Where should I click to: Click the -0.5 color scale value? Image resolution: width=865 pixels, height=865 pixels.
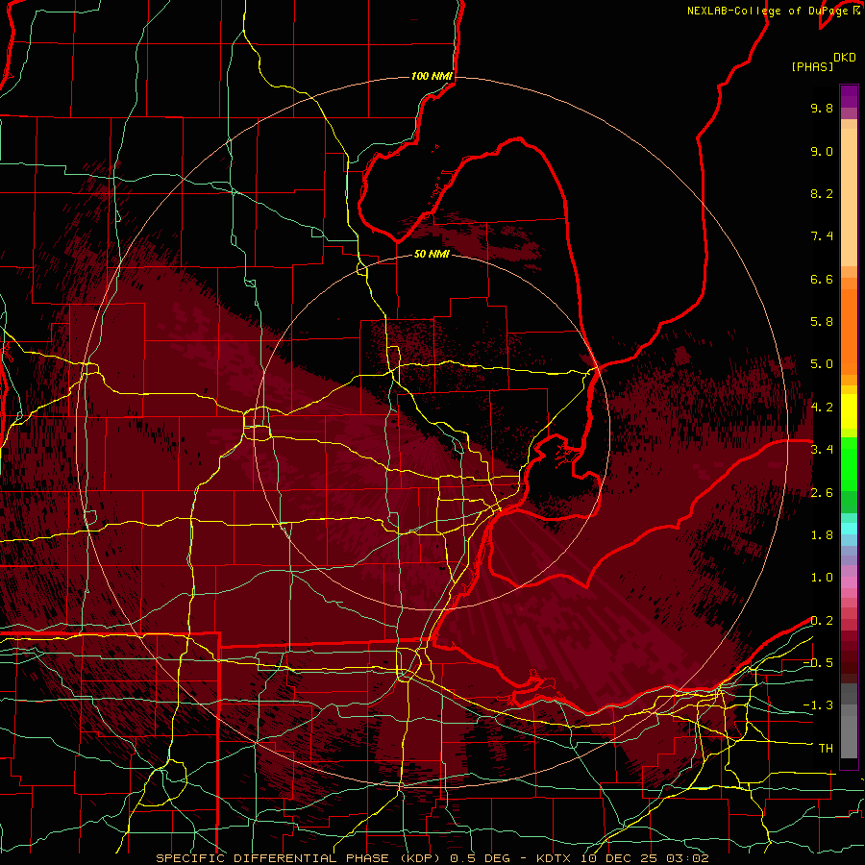tap(818, 663)
